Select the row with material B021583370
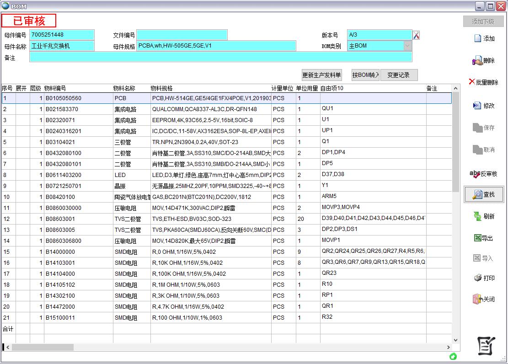508x364 pixels. tap(62, 109)
